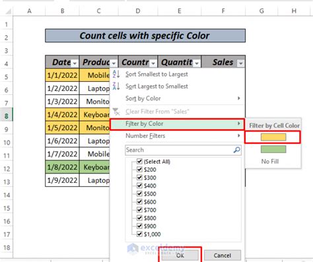Click the Sort Smallest to Largest A-Z icon
313x262 pixels.
116,74
